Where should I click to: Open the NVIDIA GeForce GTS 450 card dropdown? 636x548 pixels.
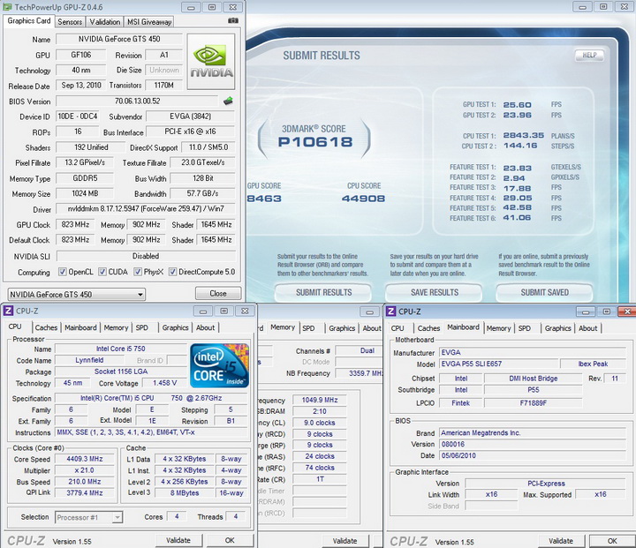76,294
